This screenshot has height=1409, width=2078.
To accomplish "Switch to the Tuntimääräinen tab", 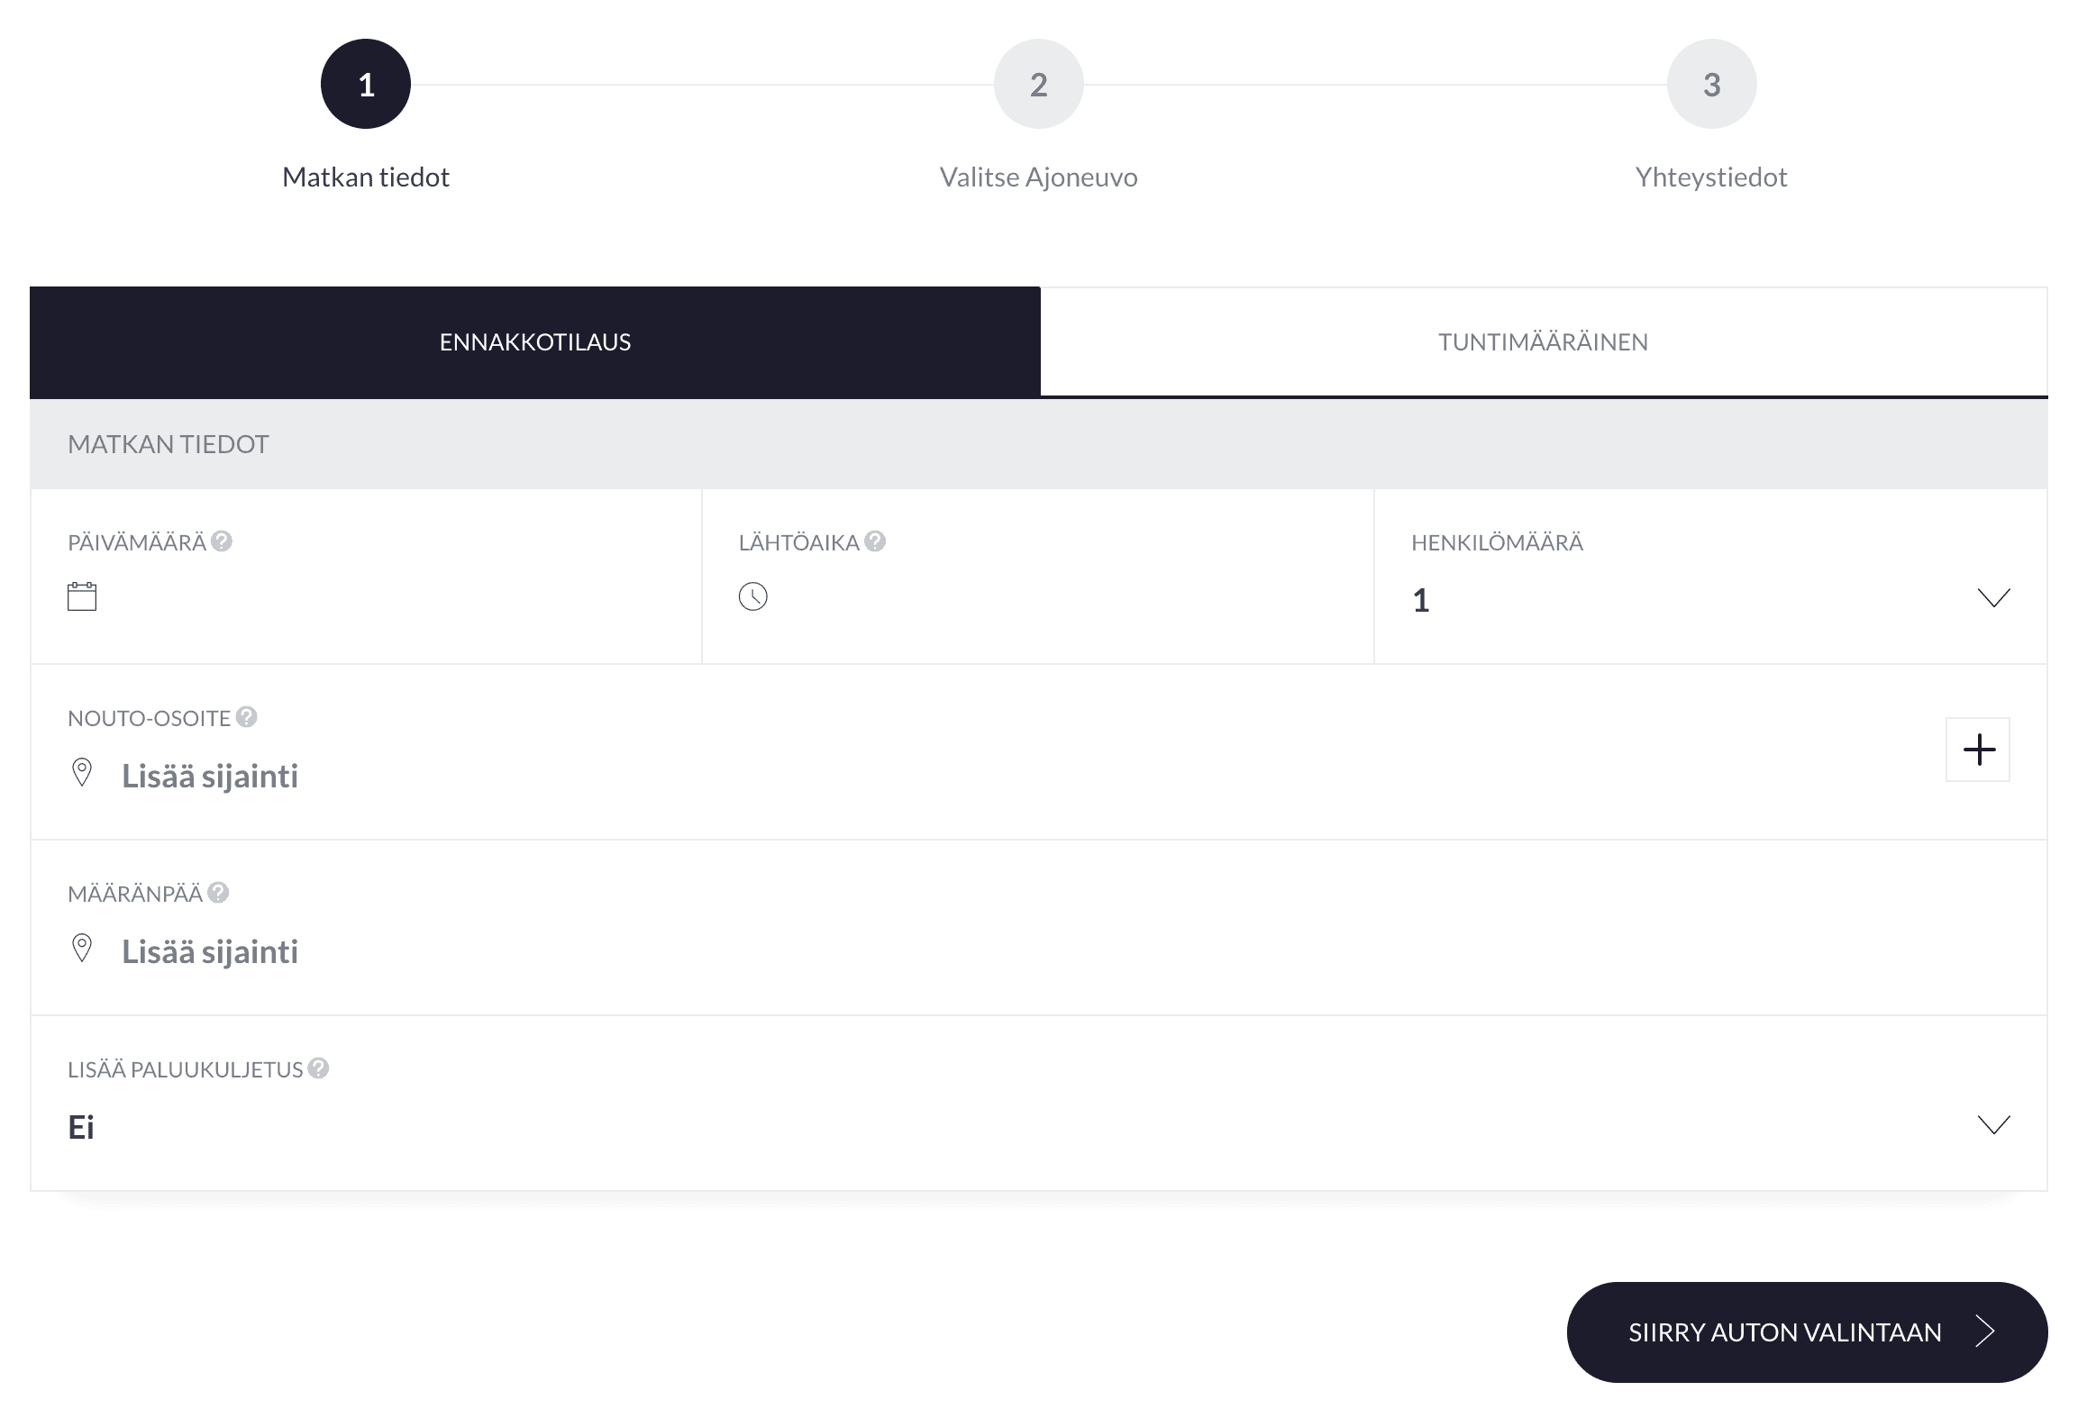I will (x=1543, y=342).
